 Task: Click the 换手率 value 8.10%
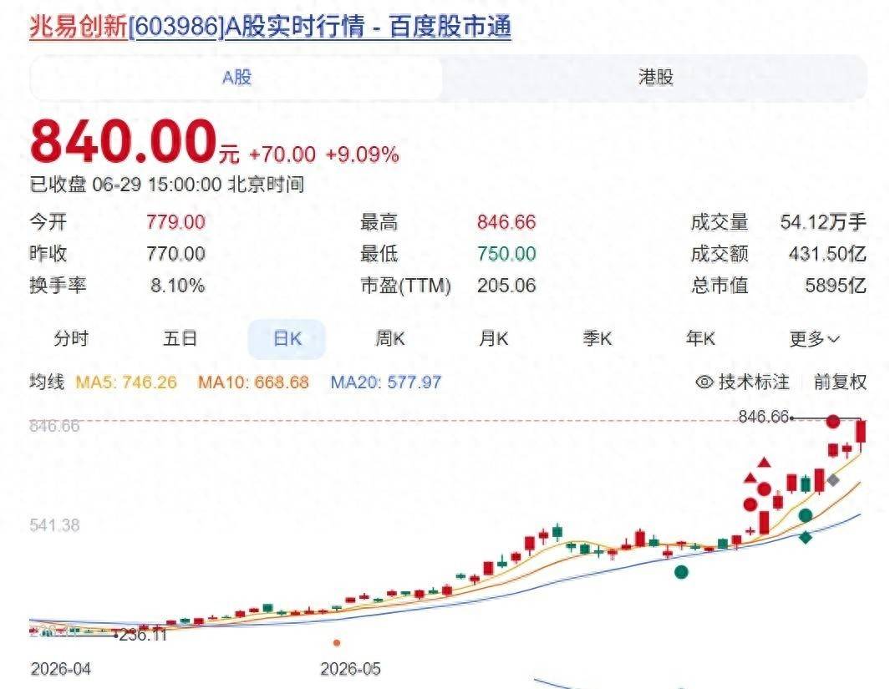click(177, 286)
